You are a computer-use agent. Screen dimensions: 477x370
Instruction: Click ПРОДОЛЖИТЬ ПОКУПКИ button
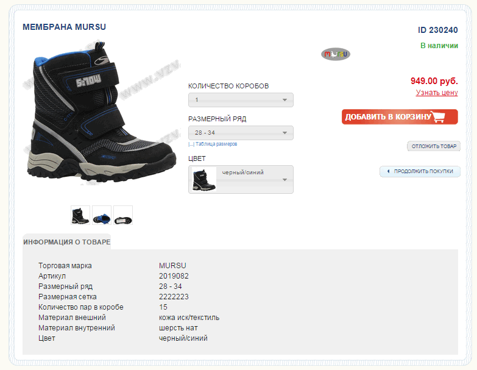(420, 171)
